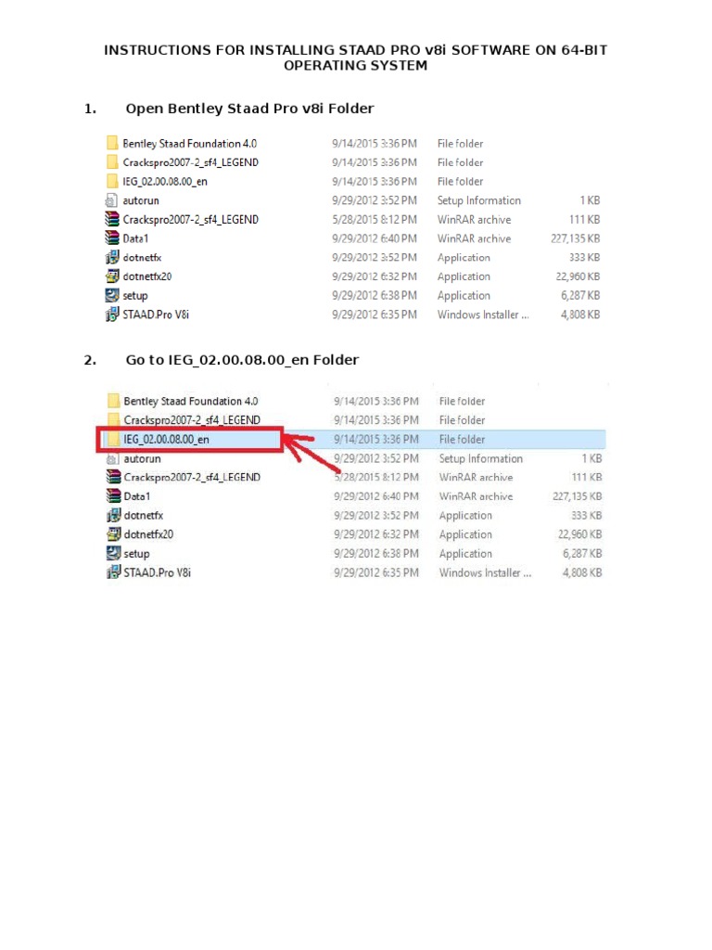
Task: Click the "333 KB" size in step 2 list
Action: click(x=587, y=516)
